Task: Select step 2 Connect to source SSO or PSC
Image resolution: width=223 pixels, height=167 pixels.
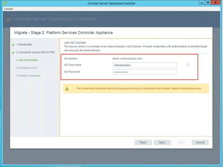Action: 35,52
